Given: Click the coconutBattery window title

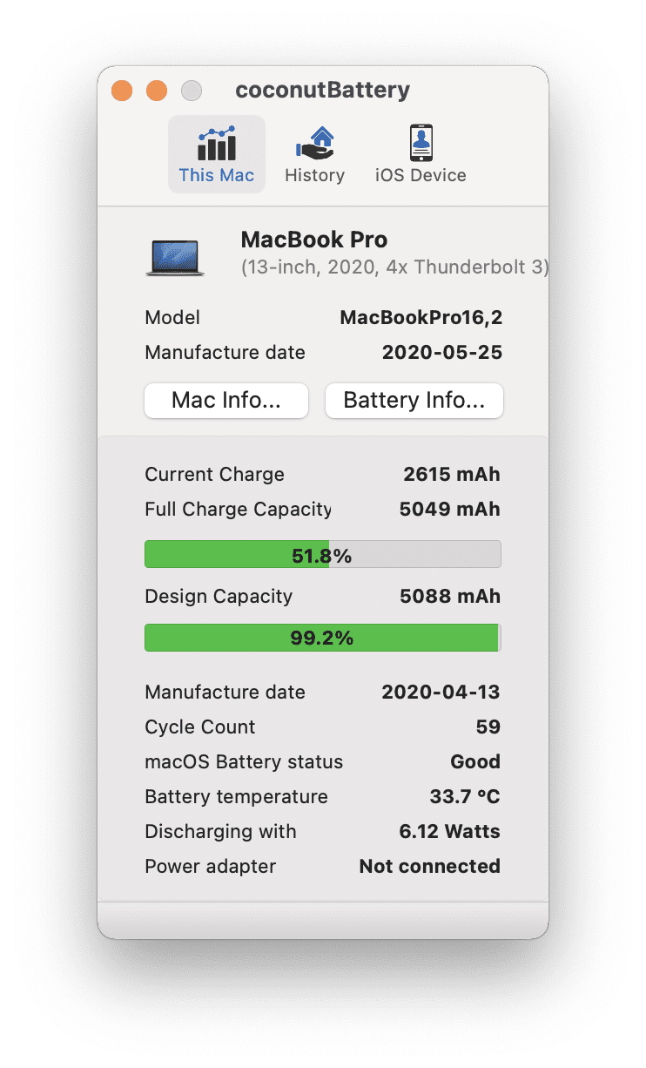Looking at the screenshot, I should [322, 91].
